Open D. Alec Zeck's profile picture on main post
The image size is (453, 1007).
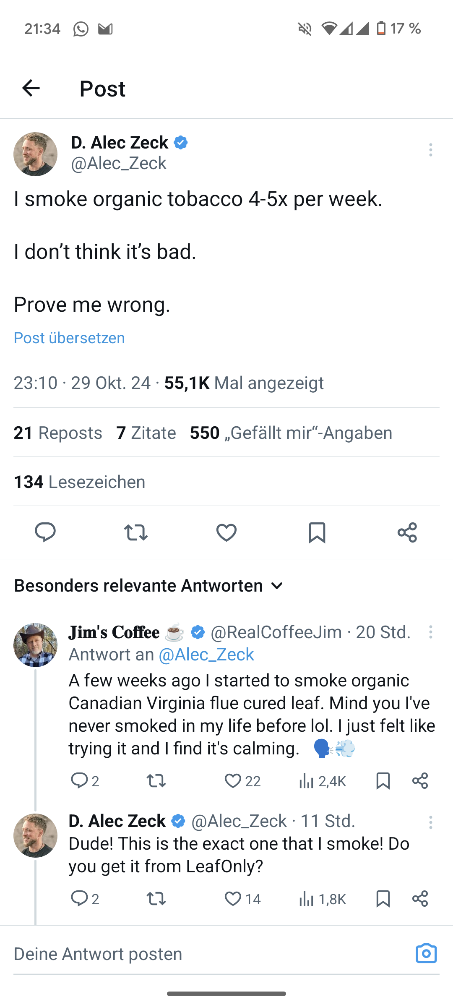[x=36, y=154]
